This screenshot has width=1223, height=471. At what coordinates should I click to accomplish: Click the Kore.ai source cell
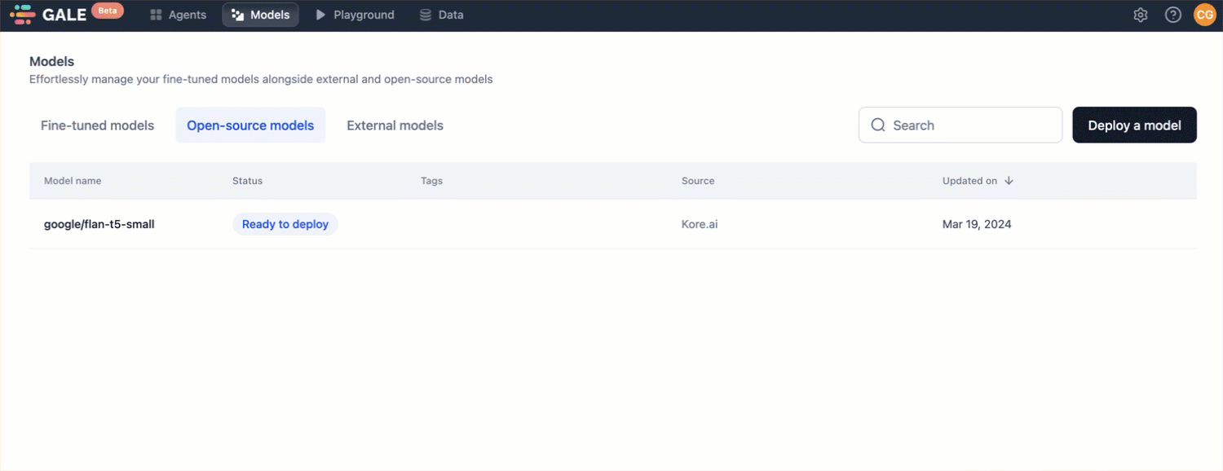pyautogui.click(x=700, y=224)
